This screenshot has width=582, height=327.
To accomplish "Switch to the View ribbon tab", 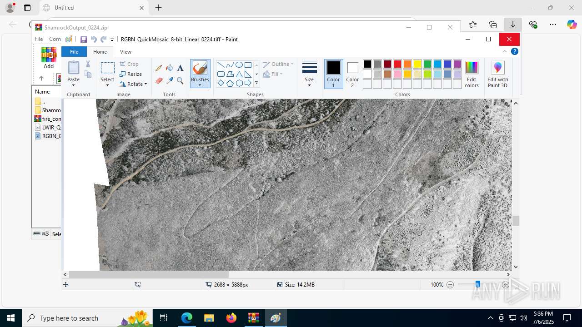I will point(125,52).
